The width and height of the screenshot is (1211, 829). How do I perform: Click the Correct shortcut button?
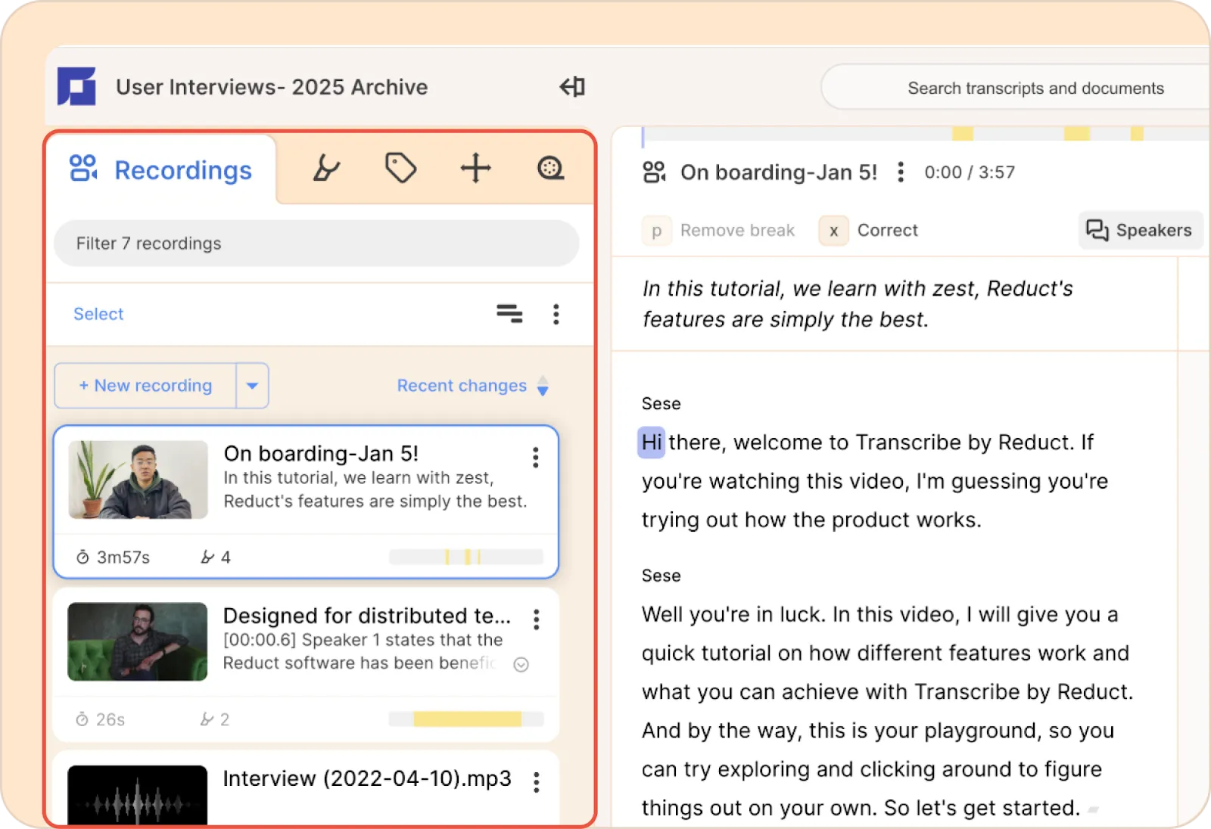[x=870, y=230]
